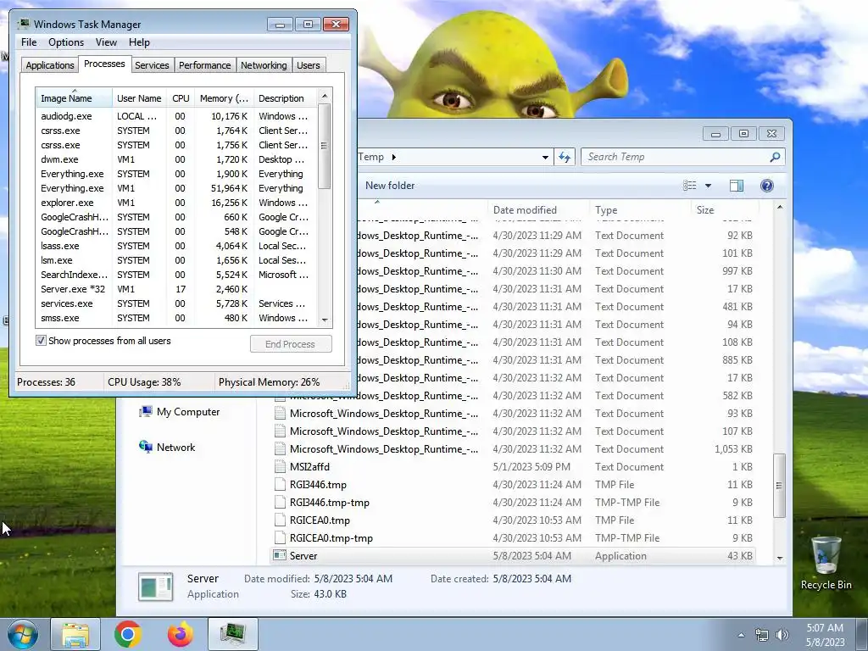Select the Server.exe *32 process row
This screenshot has height=651, width=868.
pos(176,289)
